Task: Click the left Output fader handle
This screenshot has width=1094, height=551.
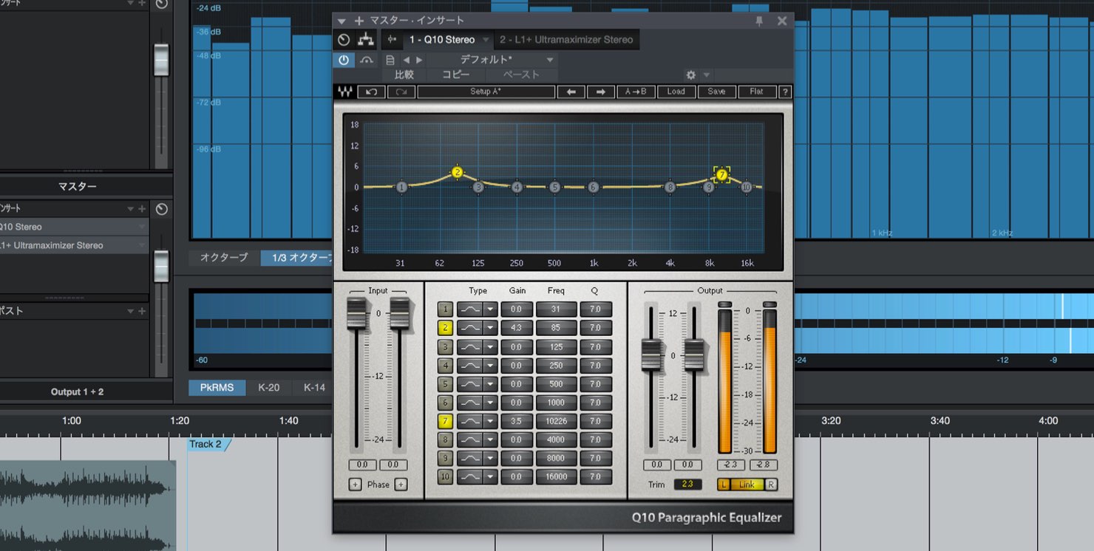Action: [x=650, y=355]
